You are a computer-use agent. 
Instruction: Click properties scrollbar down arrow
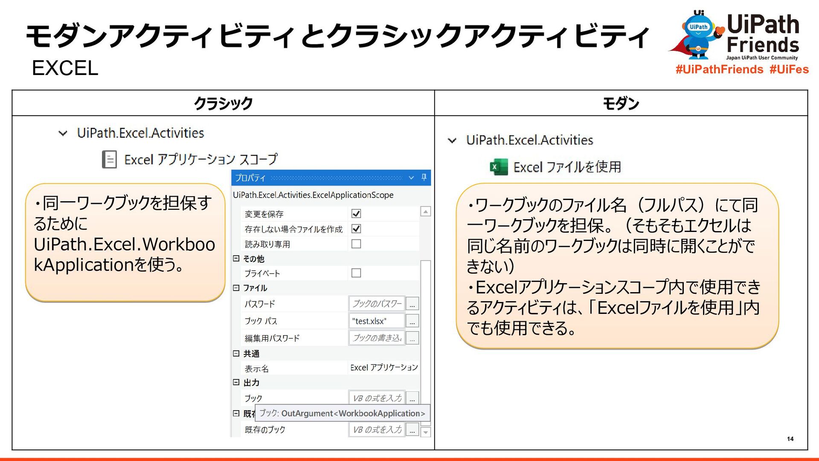click(426, 432)
